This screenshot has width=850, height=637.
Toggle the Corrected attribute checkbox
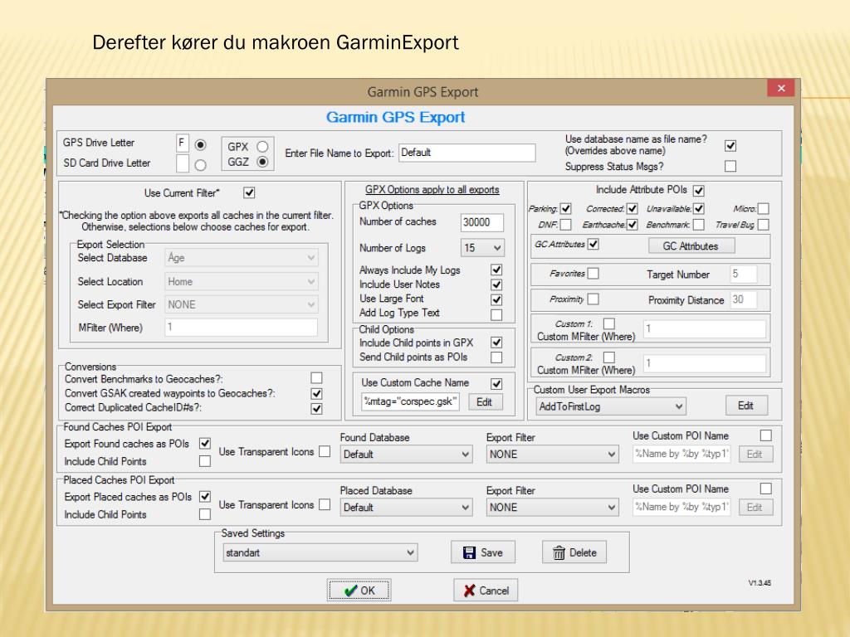point(632,208)
